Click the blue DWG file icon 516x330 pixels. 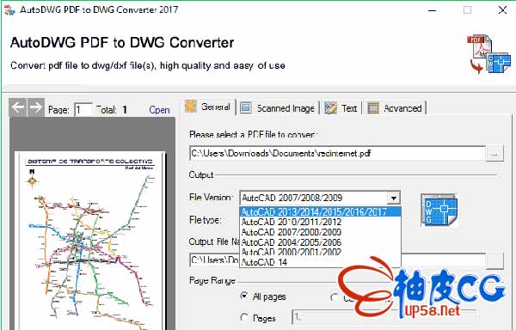439,211
